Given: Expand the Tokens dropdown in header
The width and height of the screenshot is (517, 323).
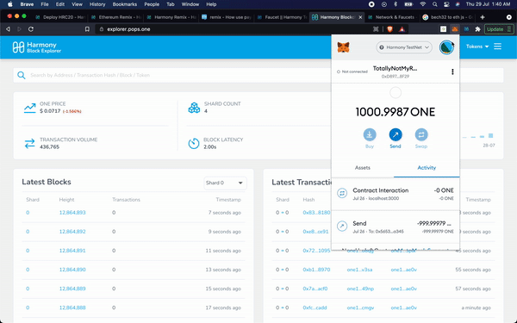Looking at the screenshot, I should pyautogui.click(x=477, y=47).
